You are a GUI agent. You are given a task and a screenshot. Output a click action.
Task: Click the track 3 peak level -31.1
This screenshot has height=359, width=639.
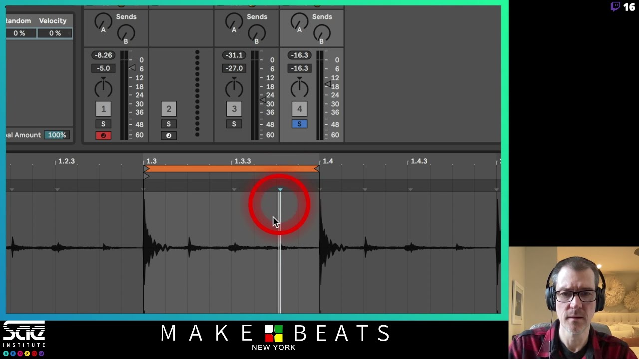click(x=234, y=55)
